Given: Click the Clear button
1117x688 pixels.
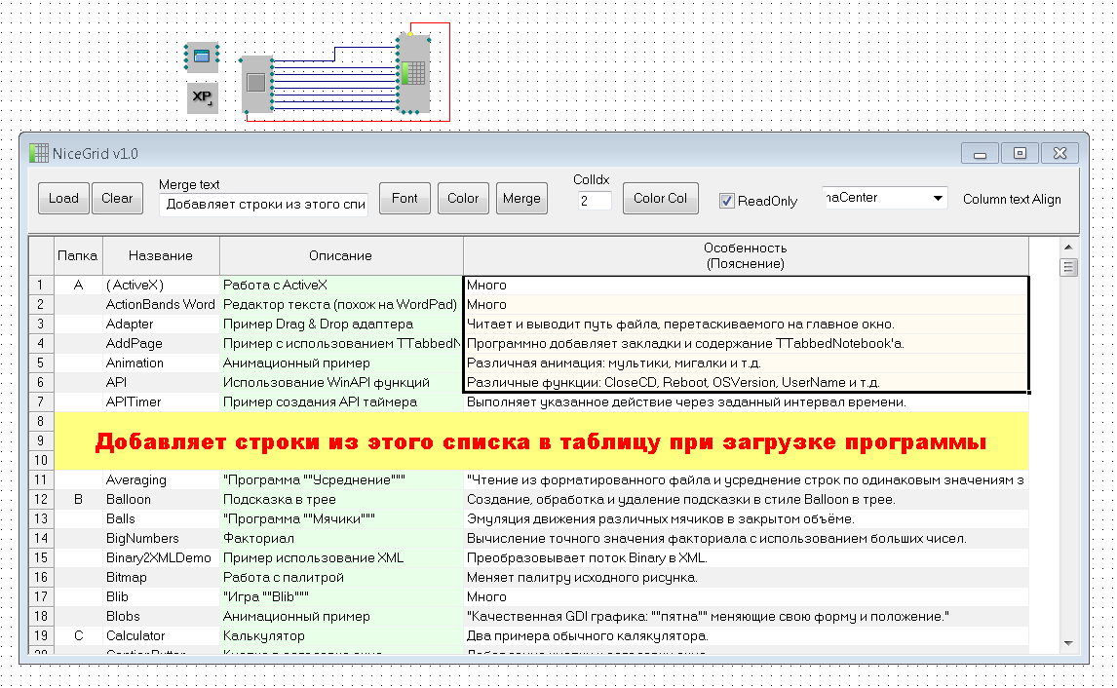Looking at the screenshot, I should coord(117,199).
